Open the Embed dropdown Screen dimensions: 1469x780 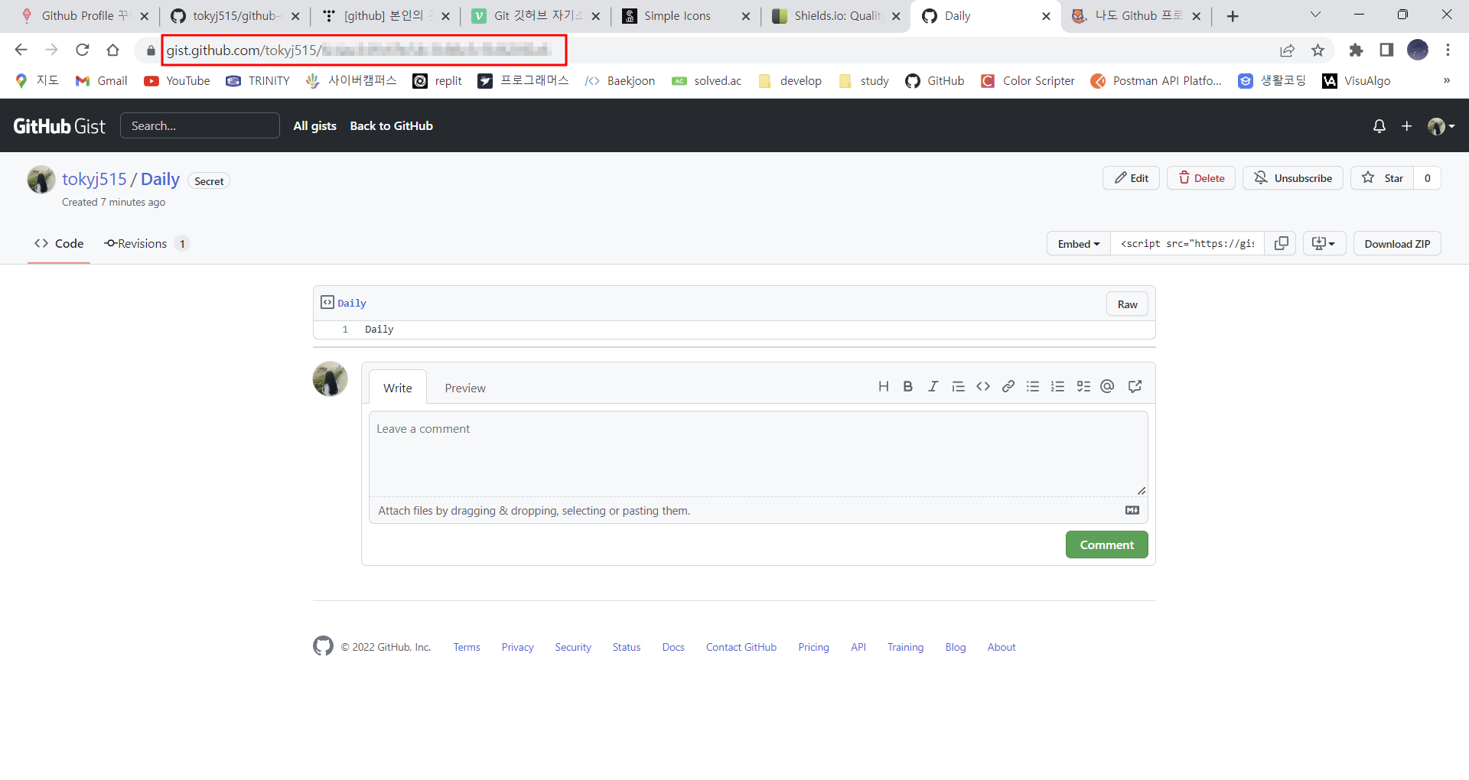1078,243
